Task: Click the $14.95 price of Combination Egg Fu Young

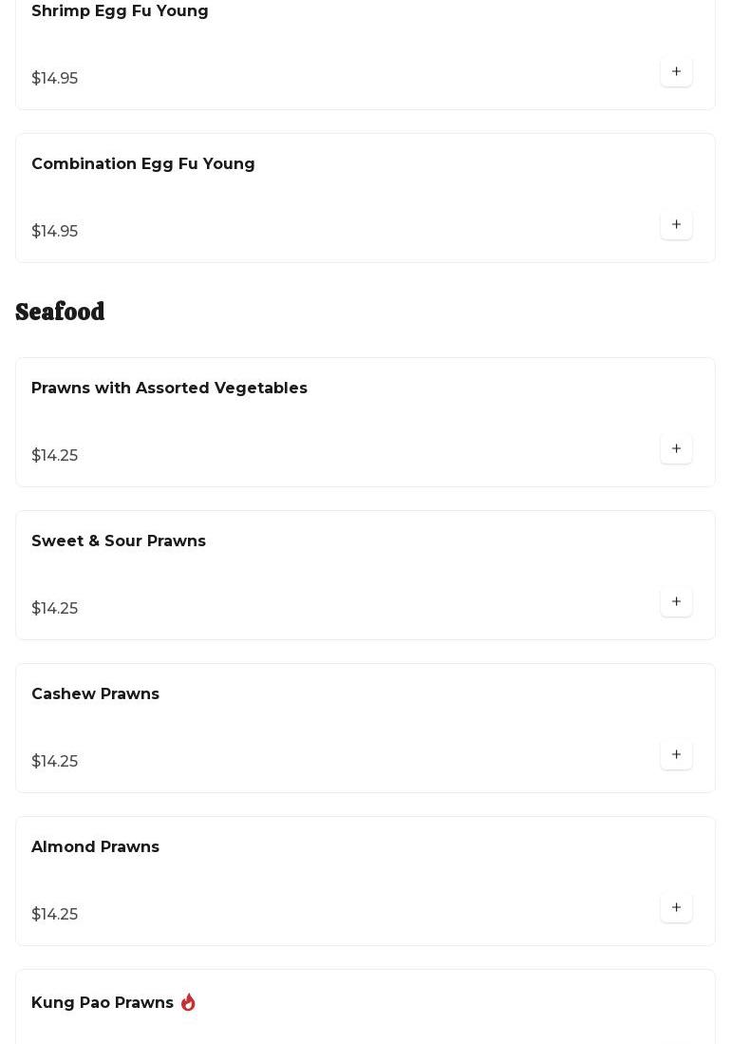Action: 55,232
